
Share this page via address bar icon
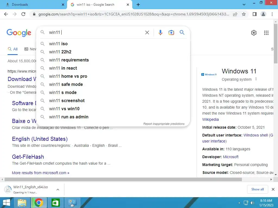235,14
